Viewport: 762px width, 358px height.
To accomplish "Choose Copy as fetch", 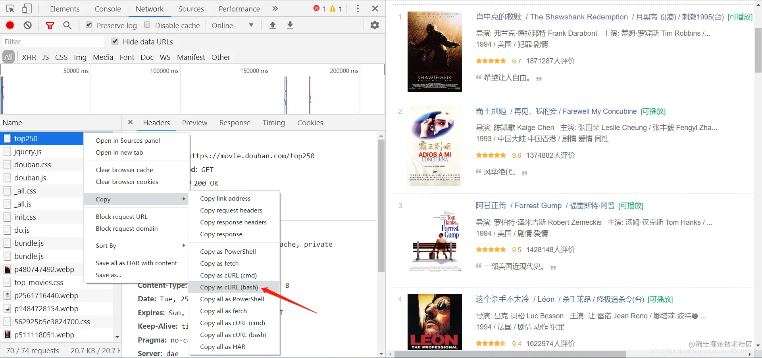I will [x=234, y=263].
